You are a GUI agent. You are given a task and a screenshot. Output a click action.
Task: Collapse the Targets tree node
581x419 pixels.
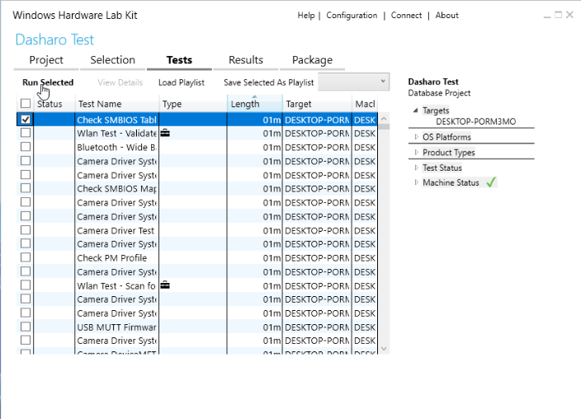click(415, 111)
